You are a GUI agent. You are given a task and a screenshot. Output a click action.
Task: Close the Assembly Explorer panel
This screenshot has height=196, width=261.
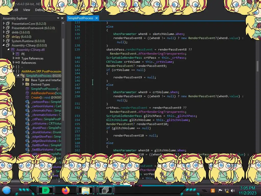coord(62,18)
